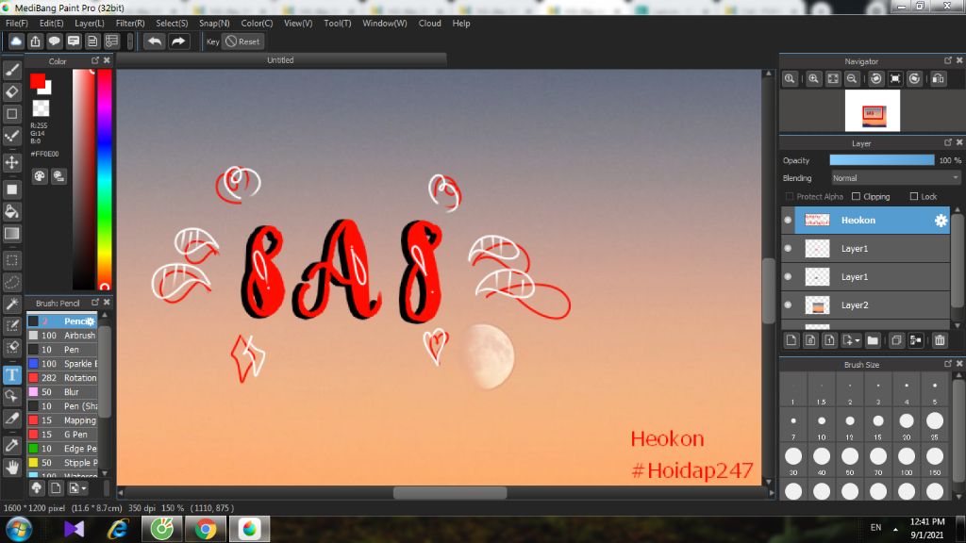Select the Hand tool
Viewport: 966px width, 543px height.
(11, 468)
